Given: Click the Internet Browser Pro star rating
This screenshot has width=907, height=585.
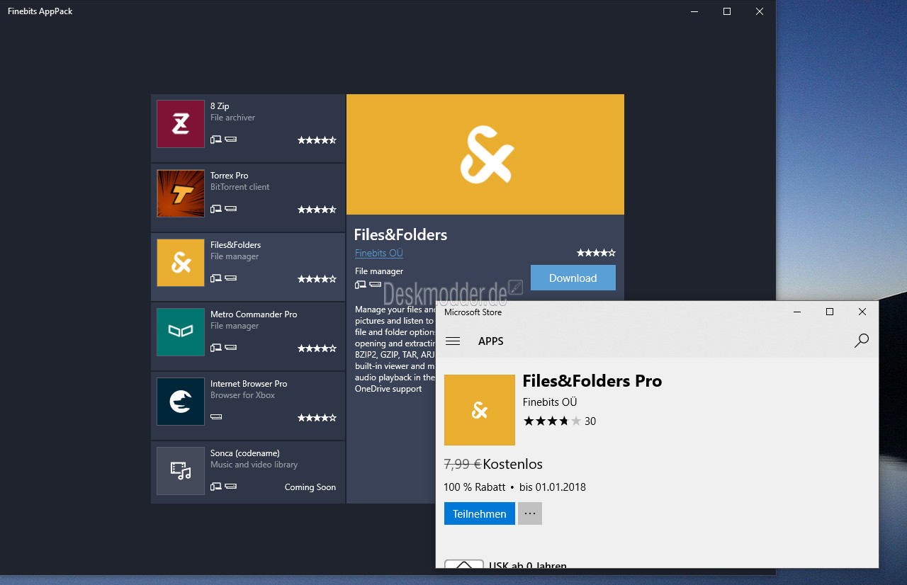Looking at the screenshot, I should [317, 418].
